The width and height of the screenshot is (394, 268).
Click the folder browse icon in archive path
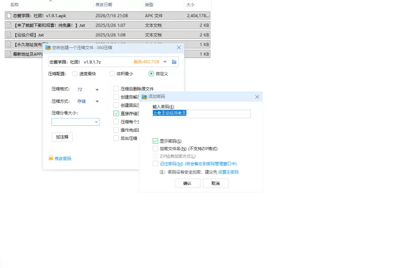pos(174,62)
